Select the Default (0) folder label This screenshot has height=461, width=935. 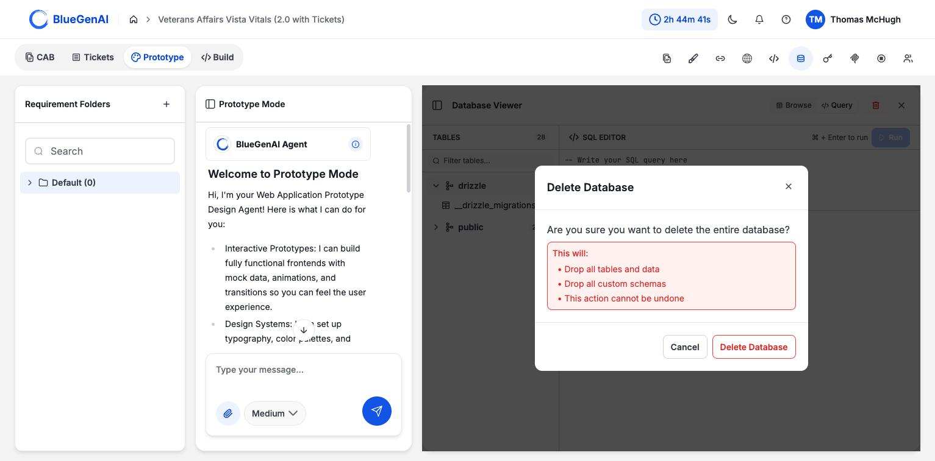(74, 183)
